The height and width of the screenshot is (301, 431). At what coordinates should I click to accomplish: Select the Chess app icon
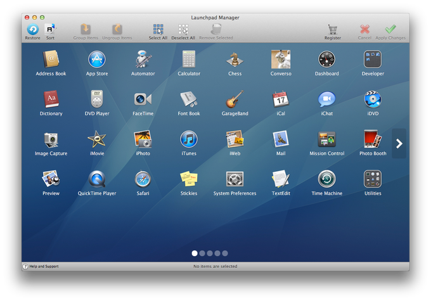click(235, 60)
